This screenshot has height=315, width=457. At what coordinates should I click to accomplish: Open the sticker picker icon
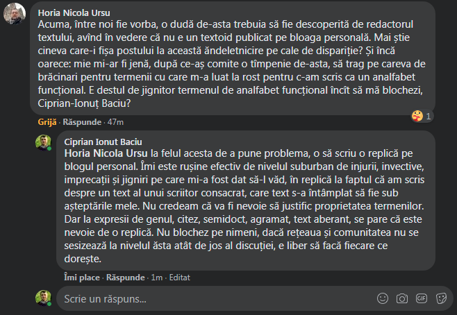440,298
